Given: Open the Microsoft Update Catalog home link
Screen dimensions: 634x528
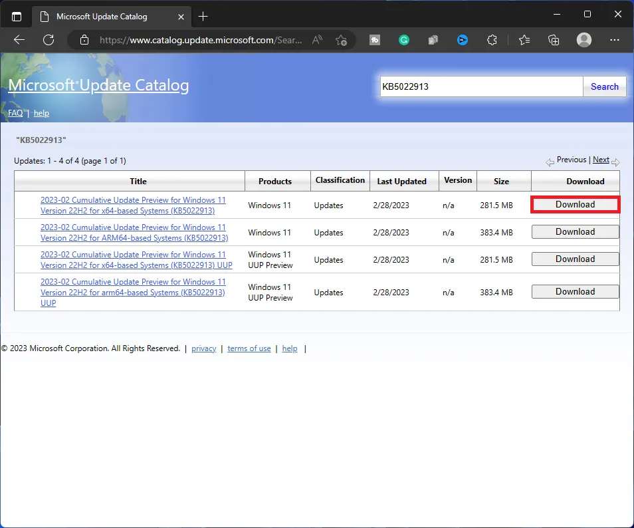Looking at the screenshot, I should pyautogui.click(x=98, y=85).
